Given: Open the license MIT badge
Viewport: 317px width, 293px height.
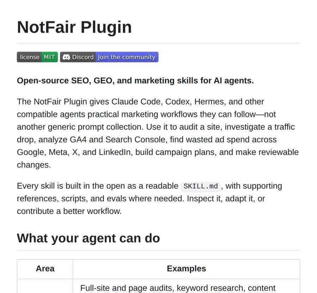Looking at the screenshot, I should (x=37, y=57).
